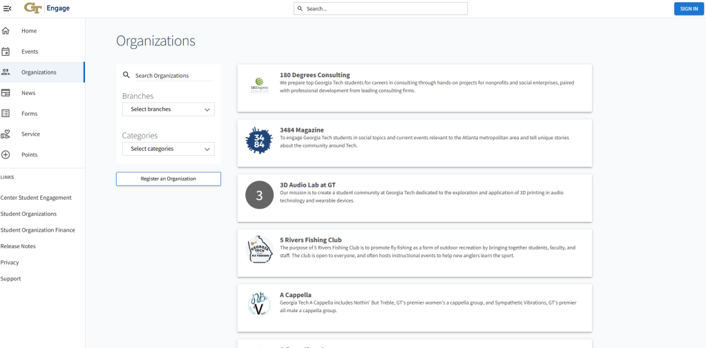Click the Organizations people icon
The height and width of the screenshot is (348, 706).
[6, 72]
